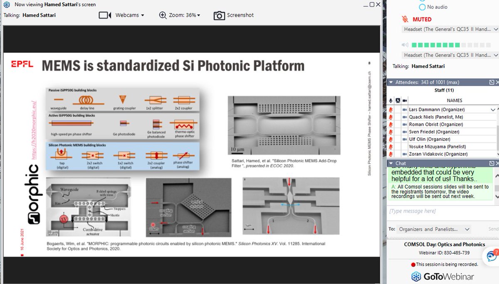Screen dimensions: 499x284
Task: Select Ulf Olin (Organizer) name
Action: click(x=430, y=140)
